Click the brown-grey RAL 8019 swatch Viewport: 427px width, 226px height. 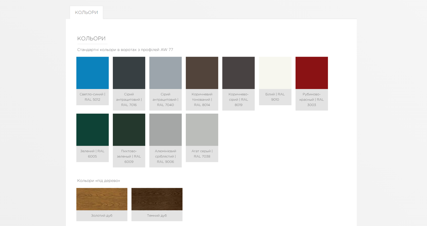238,73
